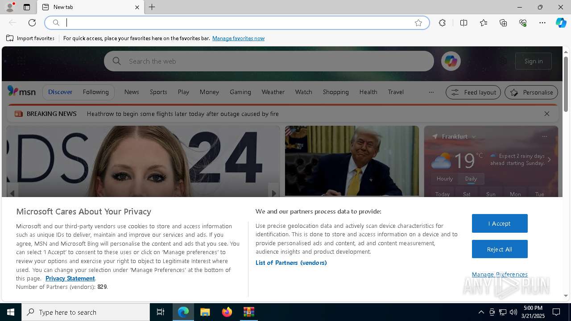
Task: Open the tab actions menu icon
Action: point(27,7)
